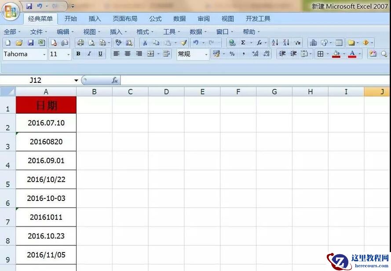Open the 工具 menu
This screenshot has height=271, width=391.
[x=170, y=31]
